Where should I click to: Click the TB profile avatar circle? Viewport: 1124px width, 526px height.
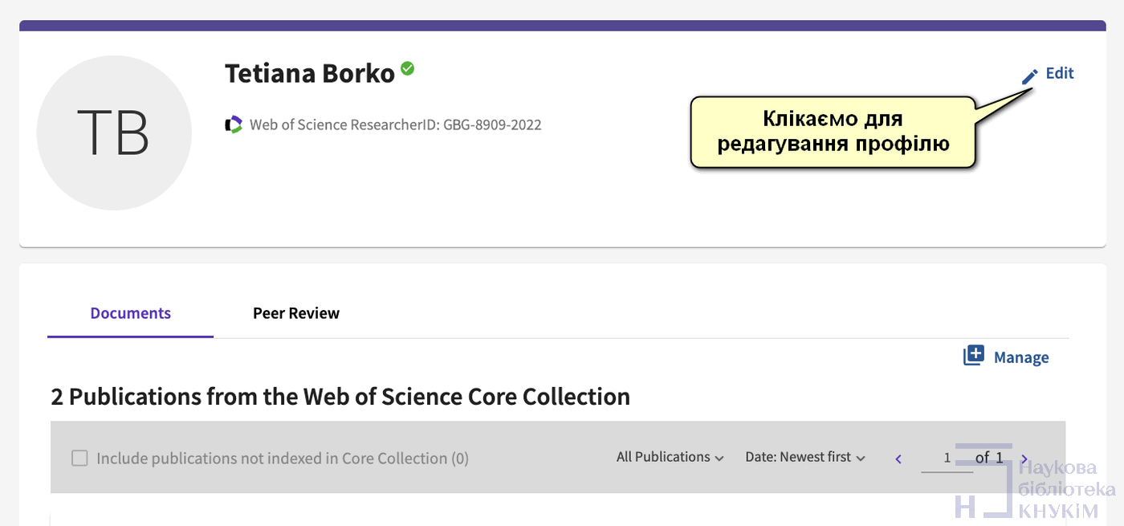click(114, 133)
